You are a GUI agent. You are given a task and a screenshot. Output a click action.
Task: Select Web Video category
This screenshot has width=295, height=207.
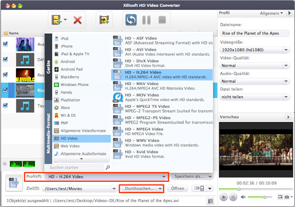pos(82,146)
